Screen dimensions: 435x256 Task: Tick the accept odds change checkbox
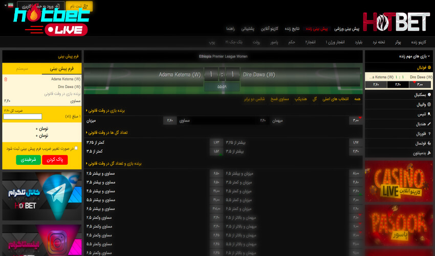pos(76,148)
